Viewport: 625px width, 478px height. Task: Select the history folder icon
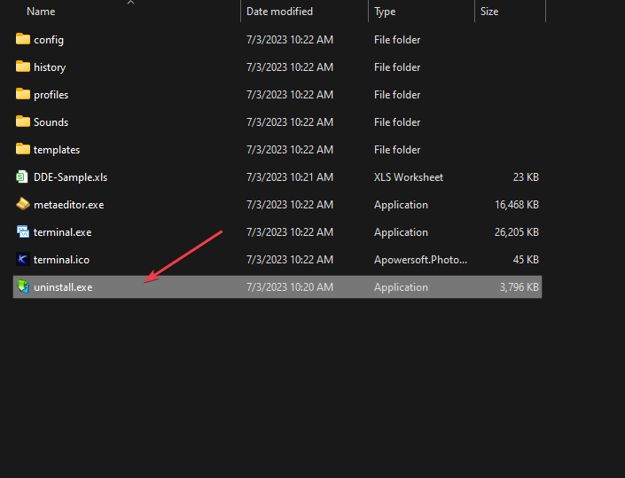[23, 67]
